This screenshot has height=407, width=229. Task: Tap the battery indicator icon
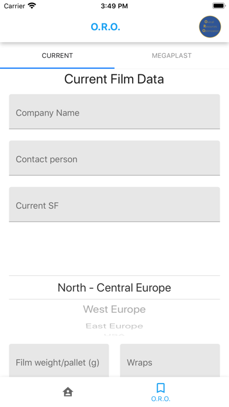point(219,6)
